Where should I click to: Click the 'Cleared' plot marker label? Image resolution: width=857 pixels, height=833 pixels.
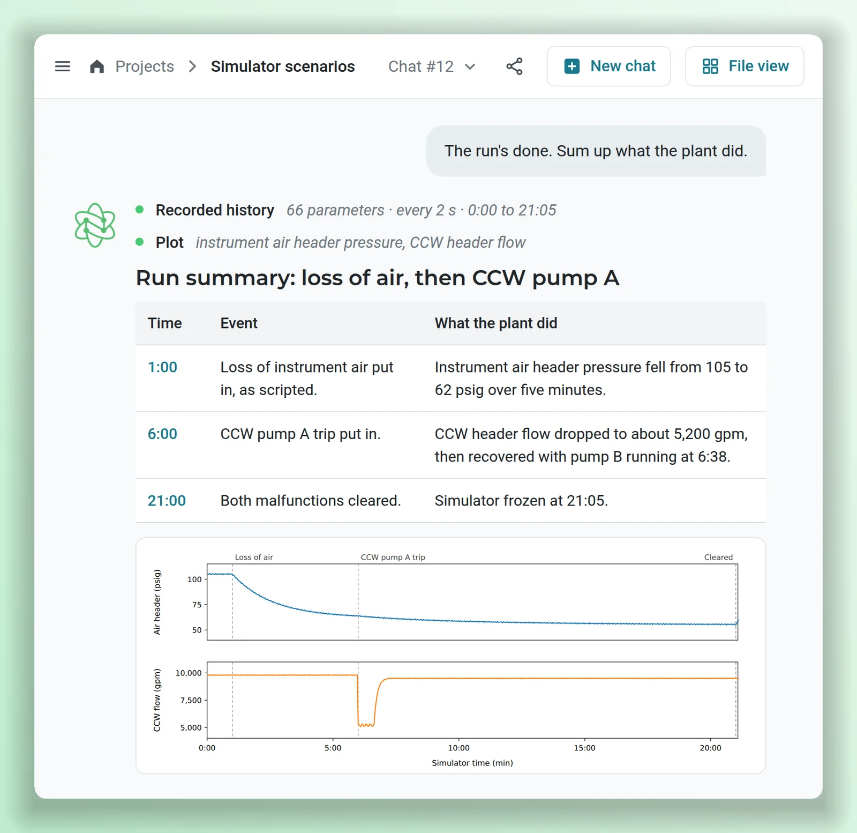[718, 557]
